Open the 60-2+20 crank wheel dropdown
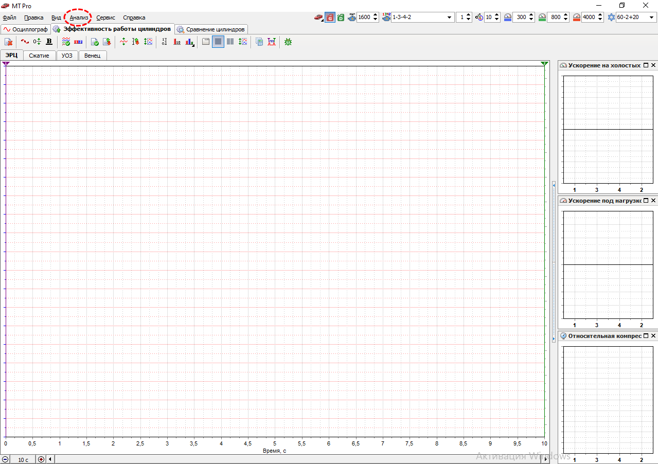The height and width of the screenshot is (464, 658). [651, 17]
